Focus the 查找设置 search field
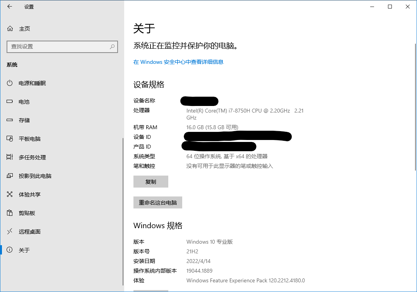The image size is (417, 292). 62,46
